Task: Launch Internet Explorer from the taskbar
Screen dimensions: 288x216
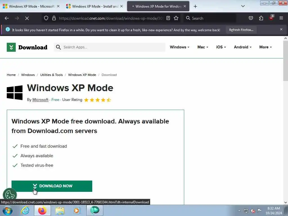Action: pos(25,210)
